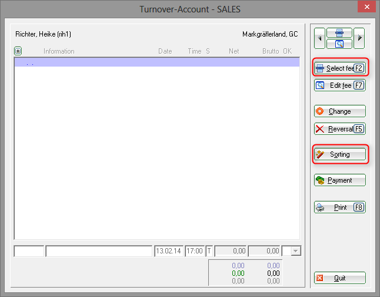Print the account with Print F8
The image size is (380, 297).
pos(340,207)
